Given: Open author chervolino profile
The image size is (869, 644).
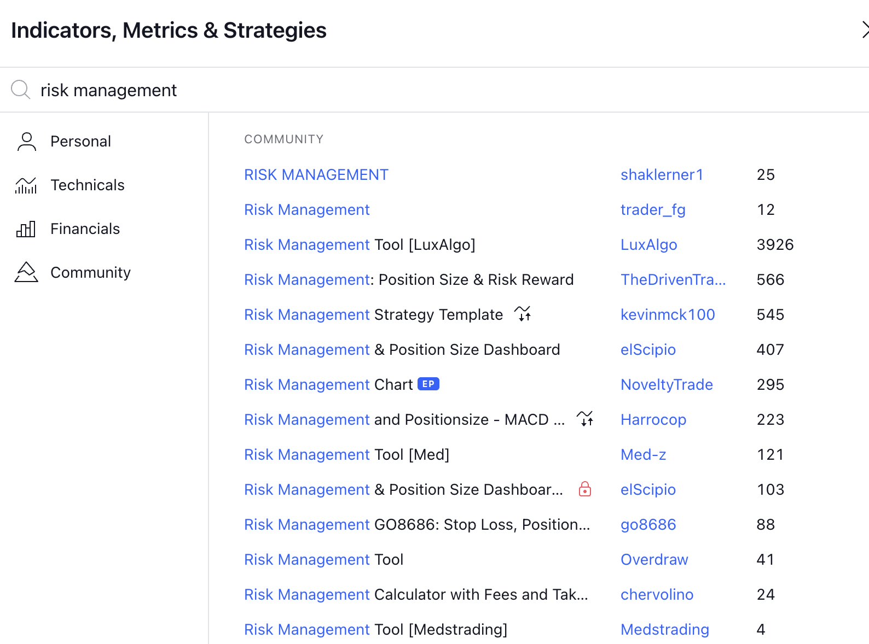Looking at the screenshot, I should pos(657,594).
